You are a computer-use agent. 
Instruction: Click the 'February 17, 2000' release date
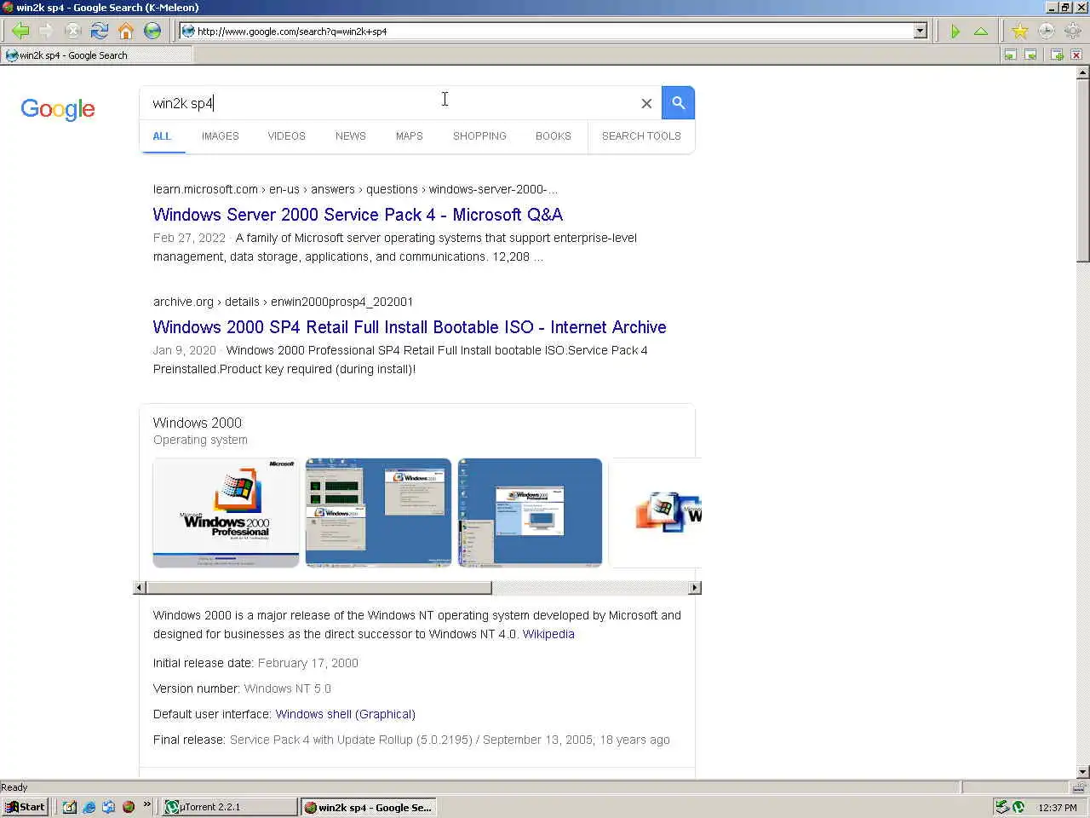click(308, 663)
